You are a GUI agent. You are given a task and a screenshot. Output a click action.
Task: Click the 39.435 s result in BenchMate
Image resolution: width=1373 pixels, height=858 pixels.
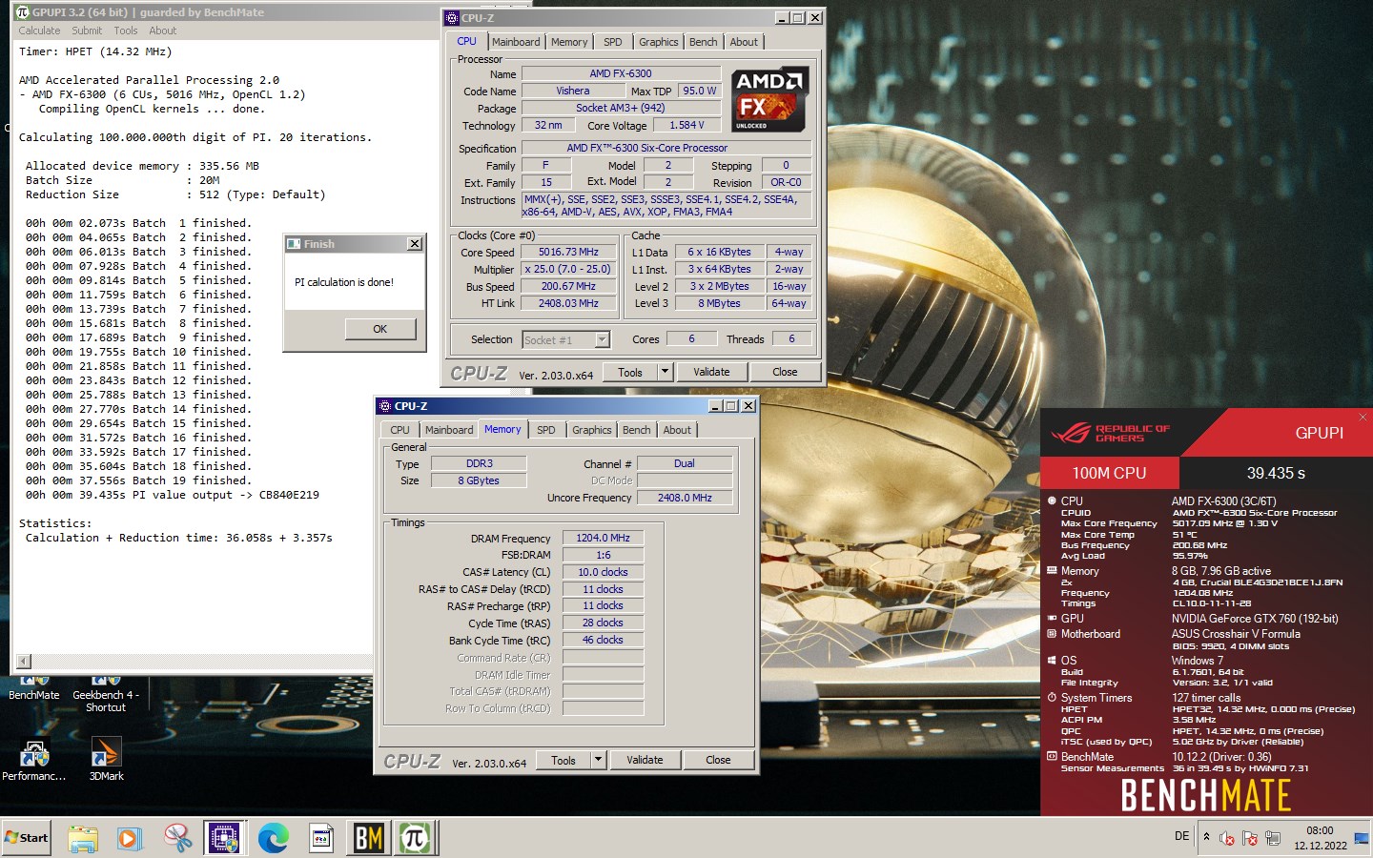coord(1276,473)
